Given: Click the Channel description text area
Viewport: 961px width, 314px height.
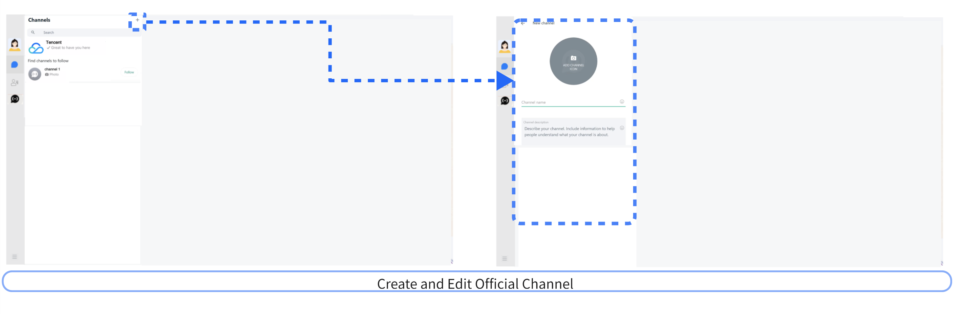Looking at the screenshot, I should pos(569,131).
